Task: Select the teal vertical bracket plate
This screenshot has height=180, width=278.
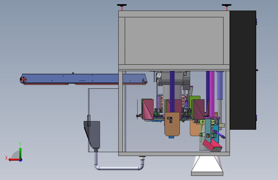Action: click(208, 131)
